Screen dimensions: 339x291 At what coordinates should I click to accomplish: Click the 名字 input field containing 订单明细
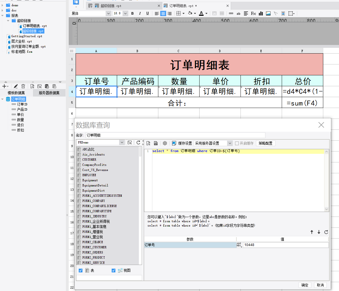pyautogui.click(x=175, y=135)
